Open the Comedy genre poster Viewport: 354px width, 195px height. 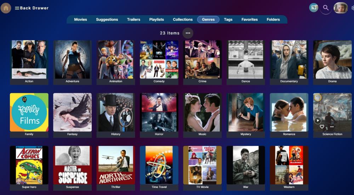[x=159, y=59]
